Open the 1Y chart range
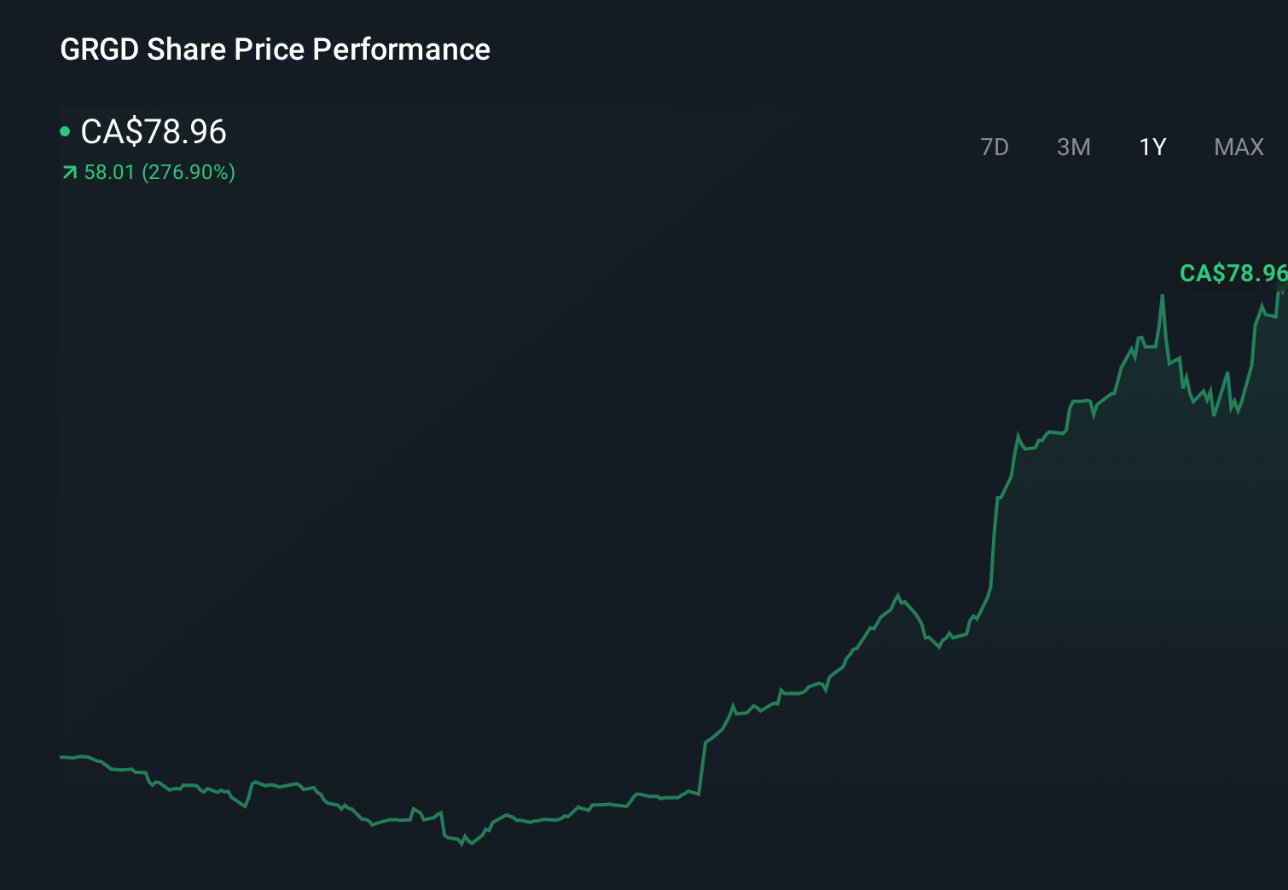Screen dimensions: 1288x890 [x=1152, y=147]
